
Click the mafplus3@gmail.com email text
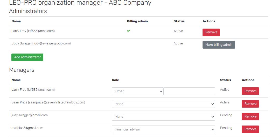(27, 128)
